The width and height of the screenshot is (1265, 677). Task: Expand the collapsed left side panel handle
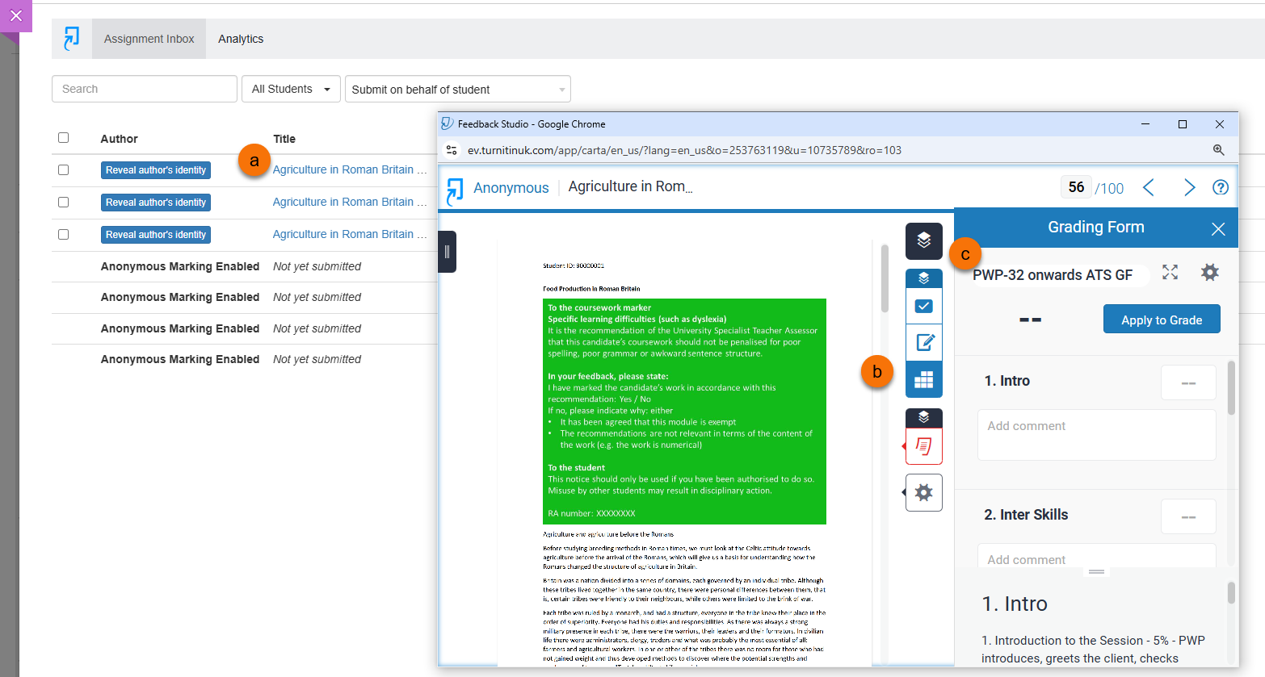[447, 252]
